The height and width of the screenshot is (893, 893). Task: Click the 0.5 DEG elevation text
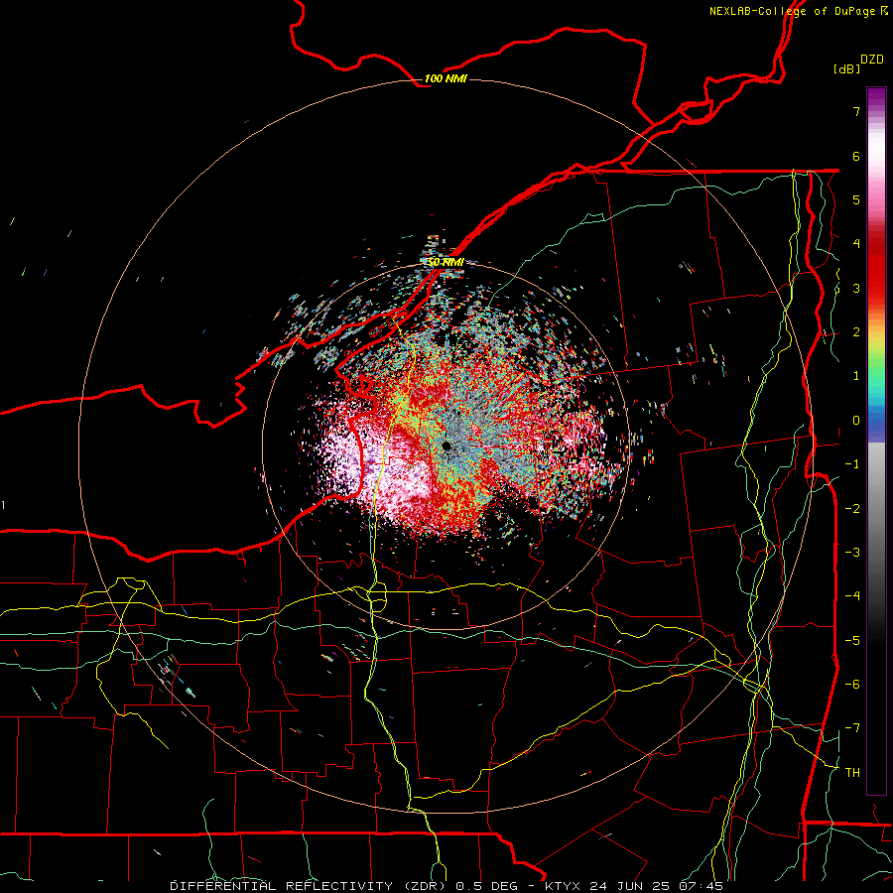coord(486,886)
